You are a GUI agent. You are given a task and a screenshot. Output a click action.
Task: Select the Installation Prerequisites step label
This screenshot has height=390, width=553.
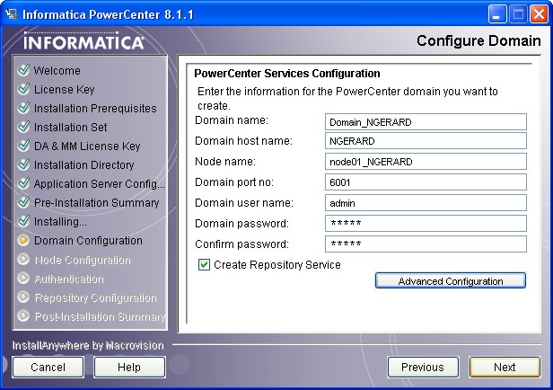point(95,108)
